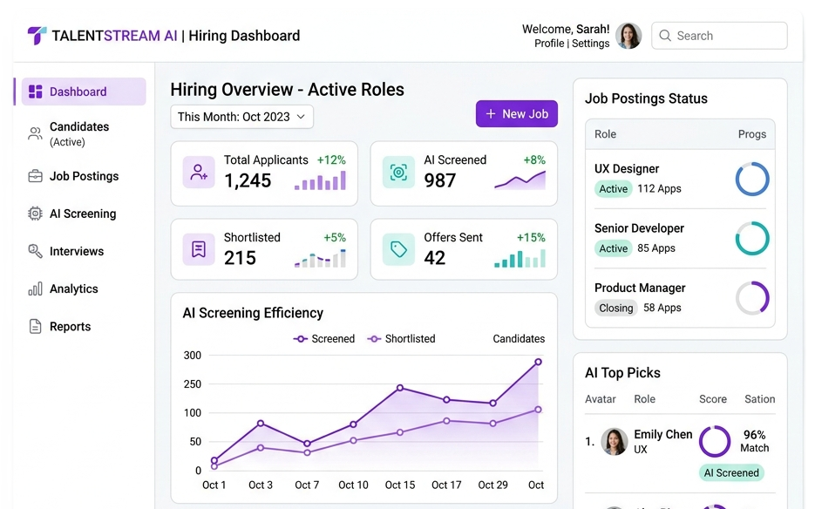Click the New Job button
This screenshot has height=509, width=815.
[x=517, y=114]
